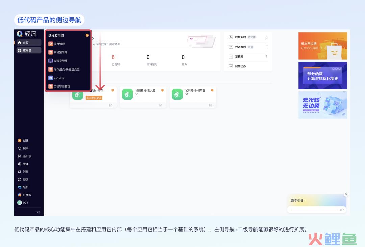Collapse the left sidebar
The height and width of the screenshot is (247, 365).
[x=38, y=212]
